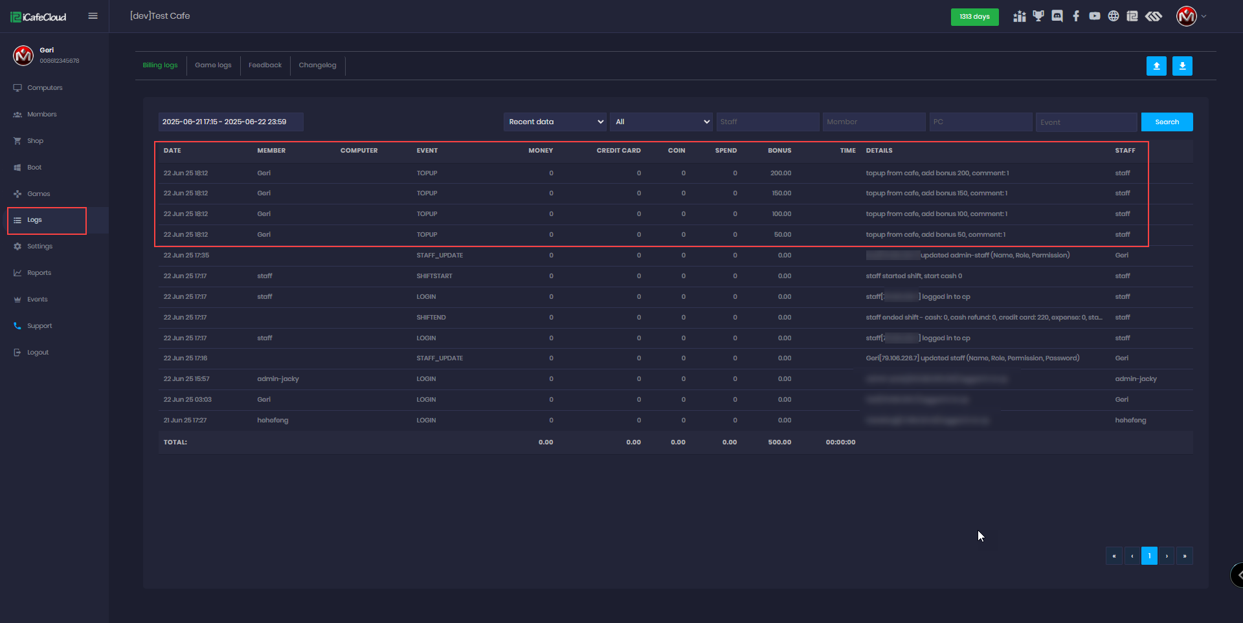Switch to the Game logs tab

[213, 65]
